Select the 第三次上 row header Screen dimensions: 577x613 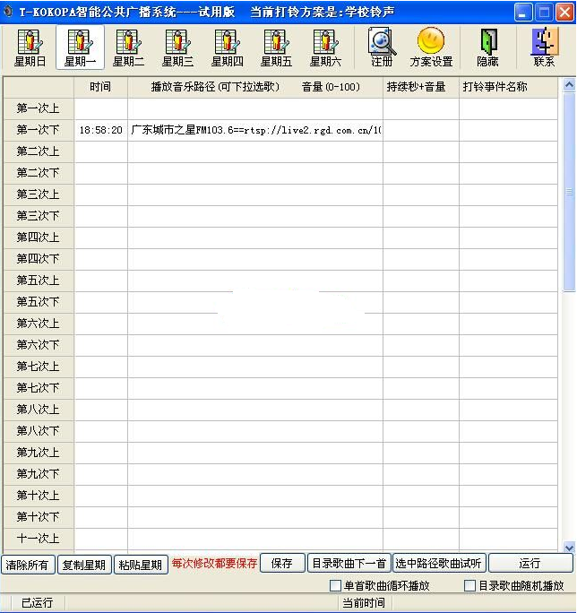39,194
